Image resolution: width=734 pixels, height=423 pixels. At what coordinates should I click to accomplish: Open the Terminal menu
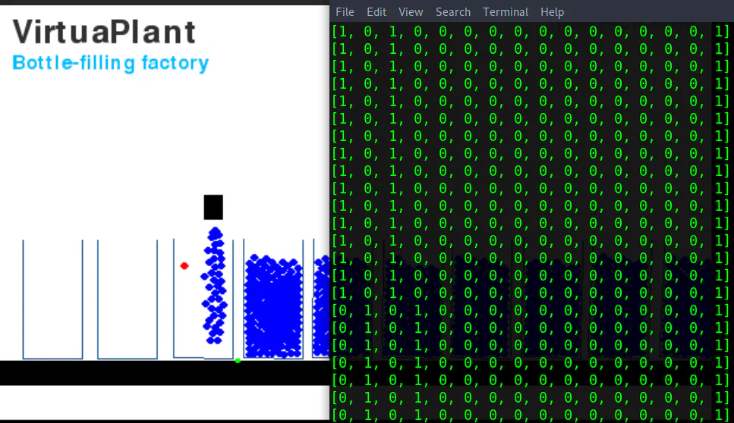(x=506, y=12)
